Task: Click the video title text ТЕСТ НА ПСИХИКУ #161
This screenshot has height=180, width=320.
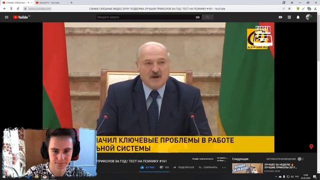Action: pos(148,161)
